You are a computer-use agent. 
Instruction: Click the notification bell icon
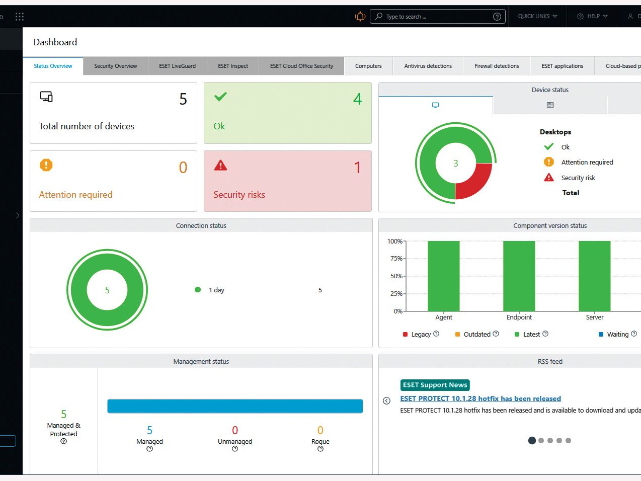click(x=360, y=17)
